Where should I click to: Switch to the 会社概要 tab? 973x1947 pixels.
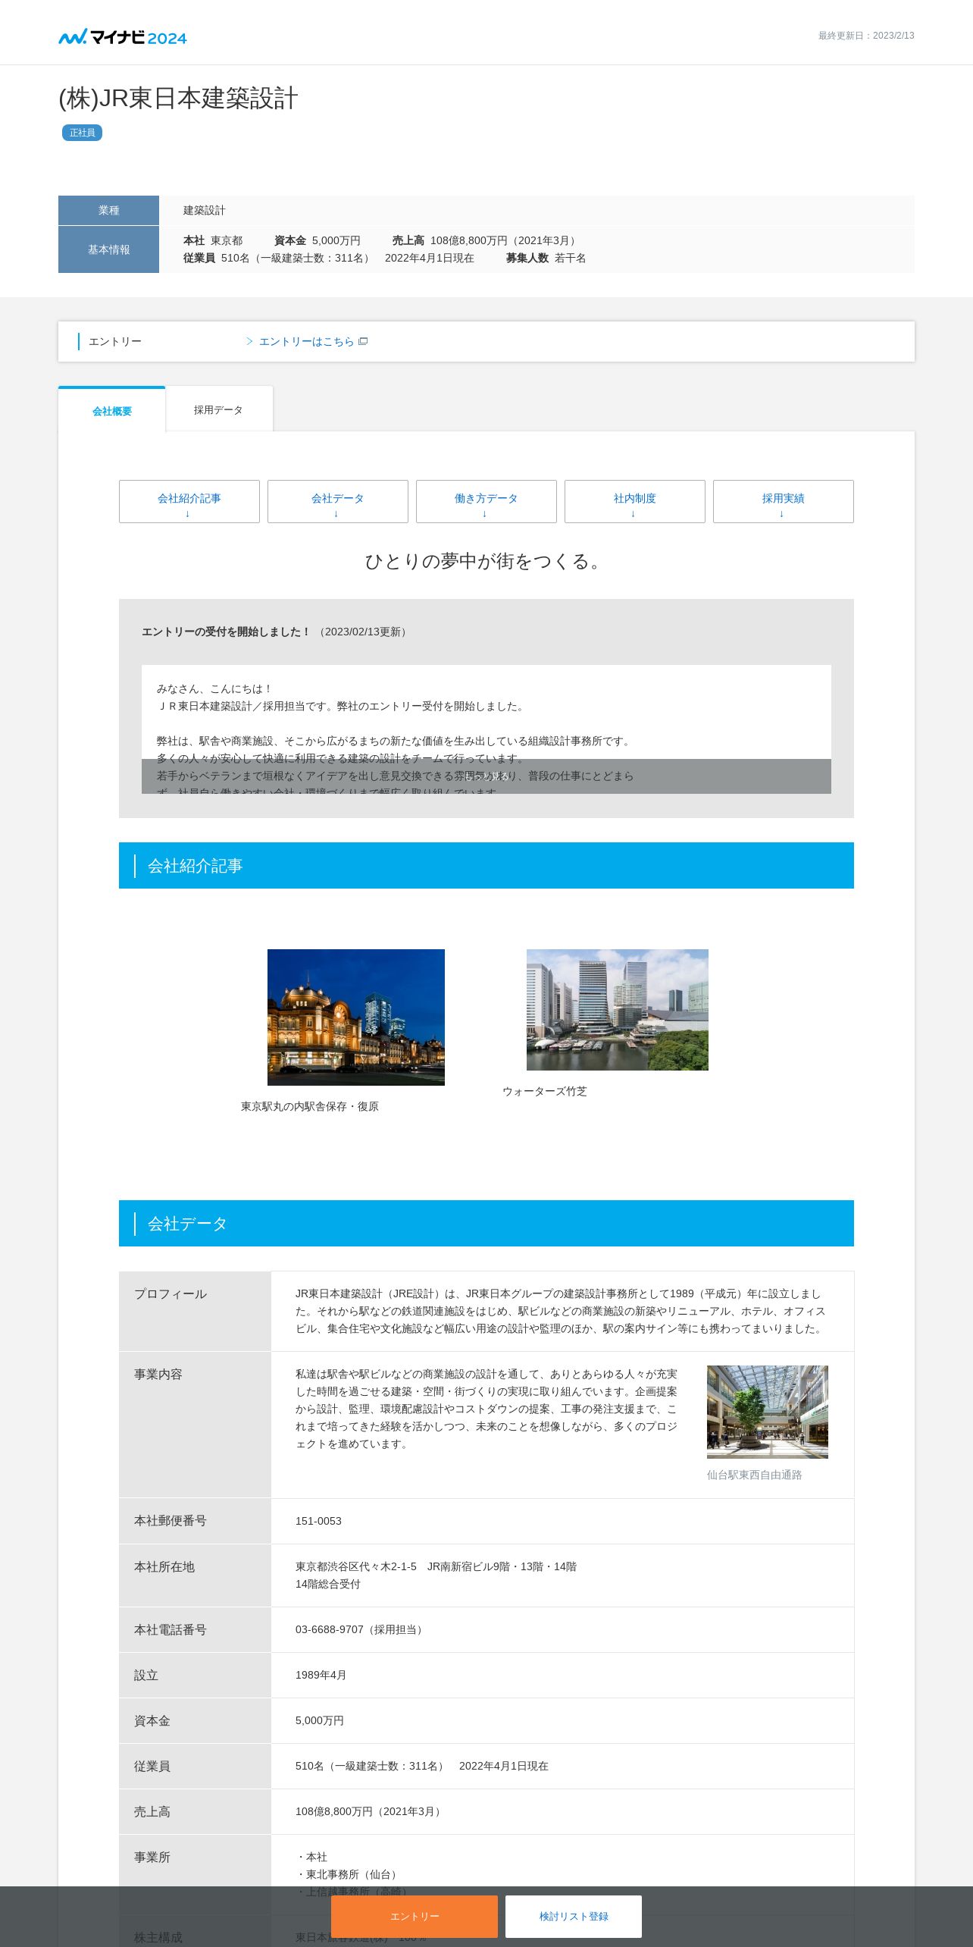[112, 410]
